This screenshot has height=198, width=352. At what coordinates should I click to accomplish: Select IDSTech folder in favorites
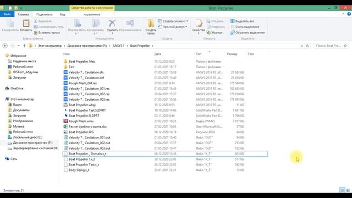pyautogui.click(x=25, y=72)
